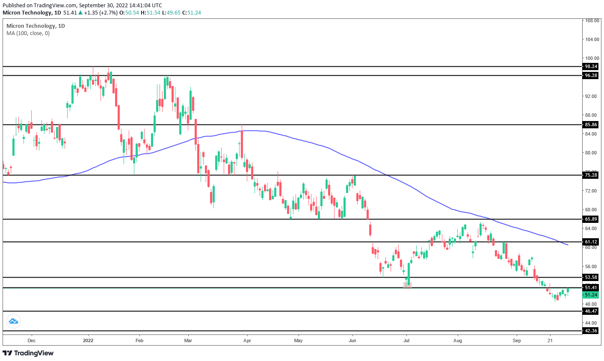Click the blue cloud icon on chart

pos(13,321)
